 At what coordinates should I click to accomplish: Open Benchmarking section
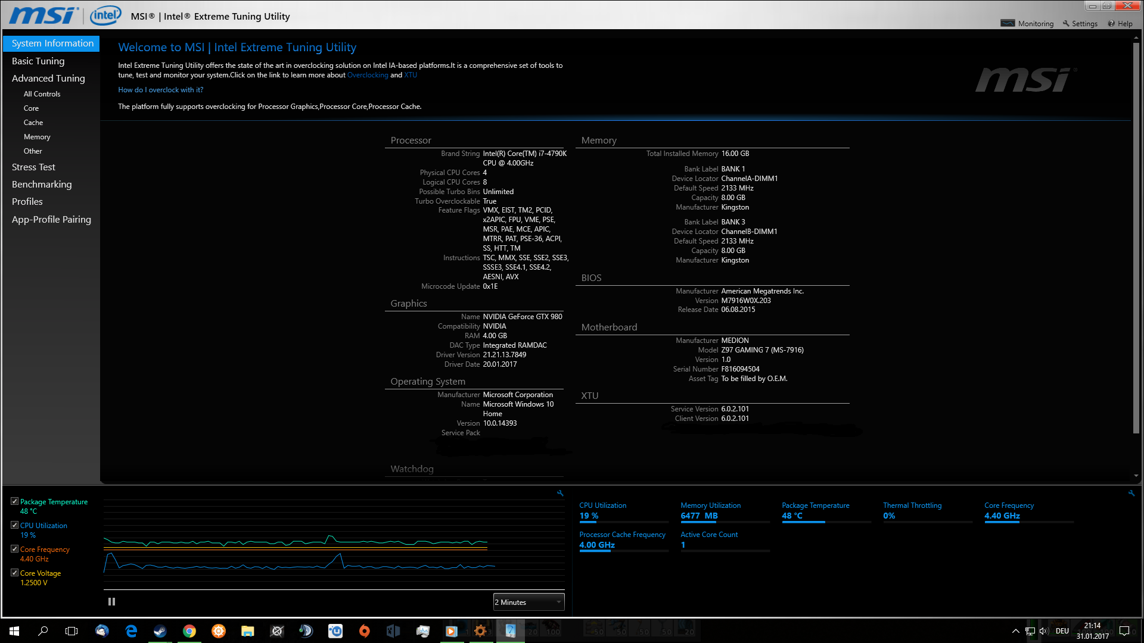point(42,185)
